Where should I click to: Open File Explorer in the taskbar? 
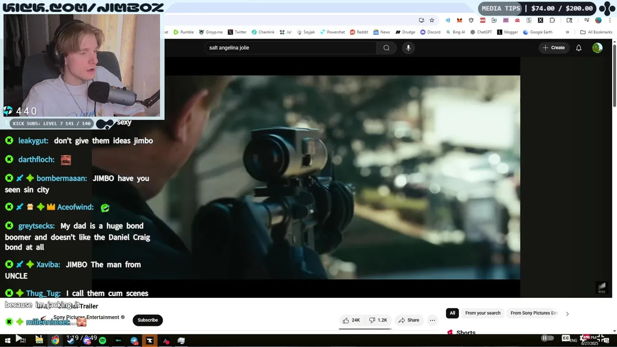(x=39, y=341)
